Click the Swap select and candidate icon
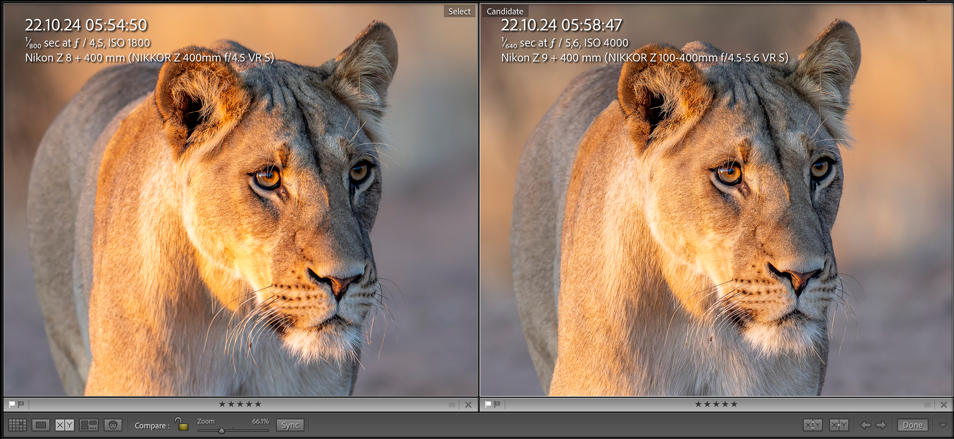Image resolution: width=954 pixels, height=439 pixels. coord(813,425)
